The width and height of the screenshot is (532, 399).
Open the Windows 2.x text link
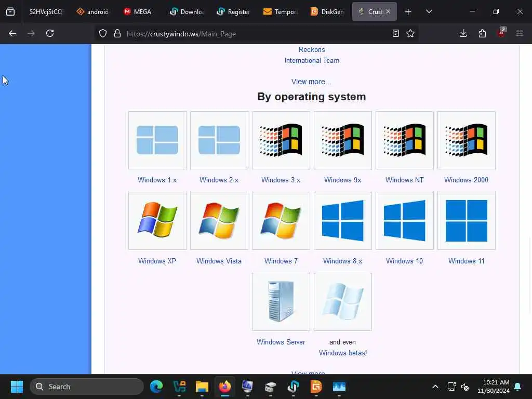(219, 180)
